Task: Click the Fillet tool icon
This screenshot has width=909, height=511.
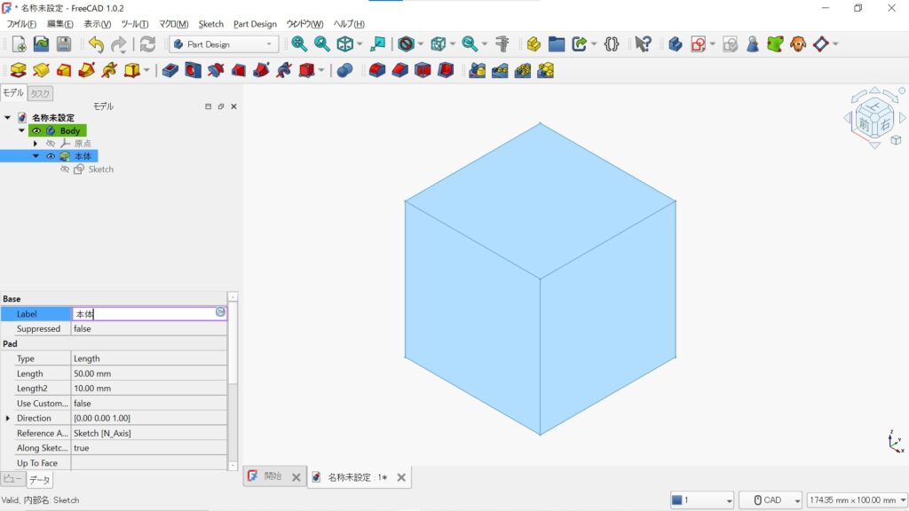Action: (x=377, y=70)
